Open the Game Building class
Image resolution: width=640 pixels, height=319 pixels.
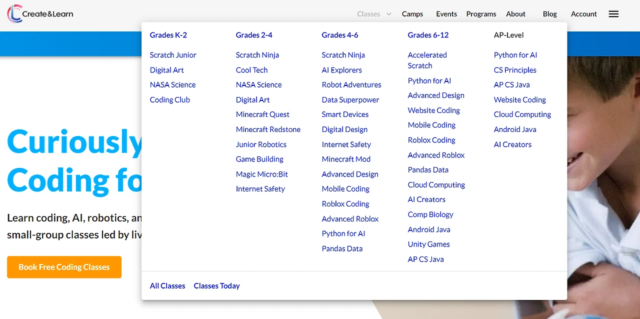click(x=259, y=159)
